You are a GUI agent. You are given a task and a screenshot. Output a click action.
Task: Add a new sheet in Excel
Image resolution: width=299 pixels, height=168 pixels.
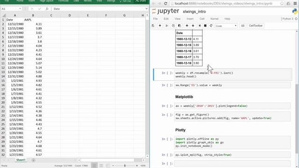click(x=33, y=160)
